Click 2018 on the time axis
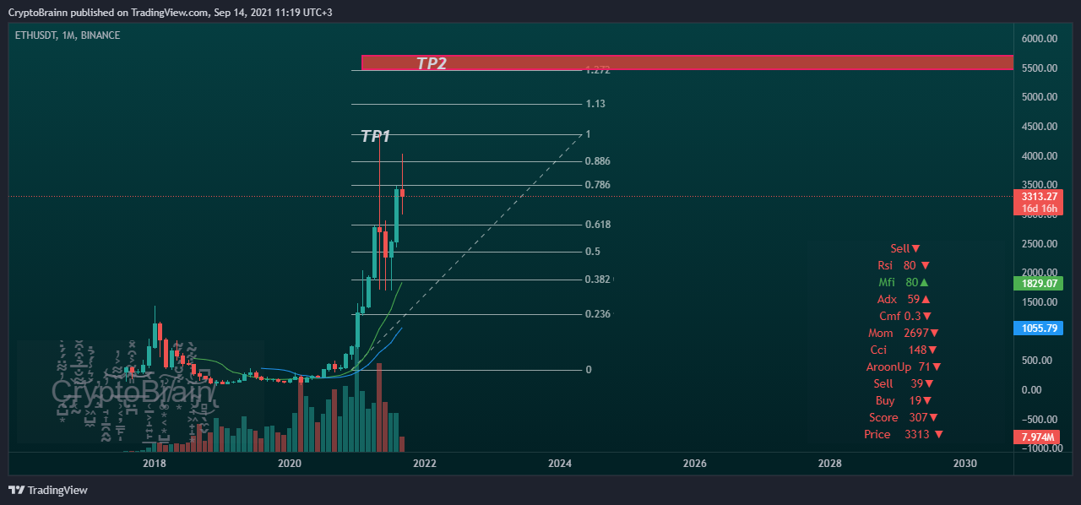The height and width of the screenshot is (505, 1081). click(x=154, y=464)
